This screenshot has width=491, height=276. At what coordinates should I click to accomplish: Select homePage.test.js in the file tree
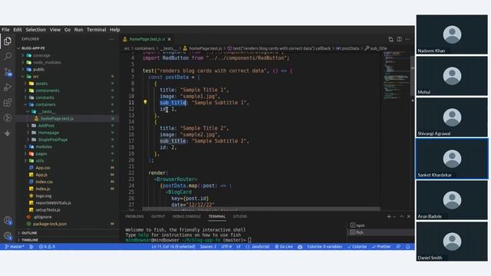[57, 119]
